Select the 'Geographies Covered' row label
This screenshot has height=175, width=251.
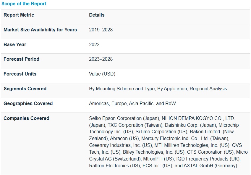click(x=28, y=104)
